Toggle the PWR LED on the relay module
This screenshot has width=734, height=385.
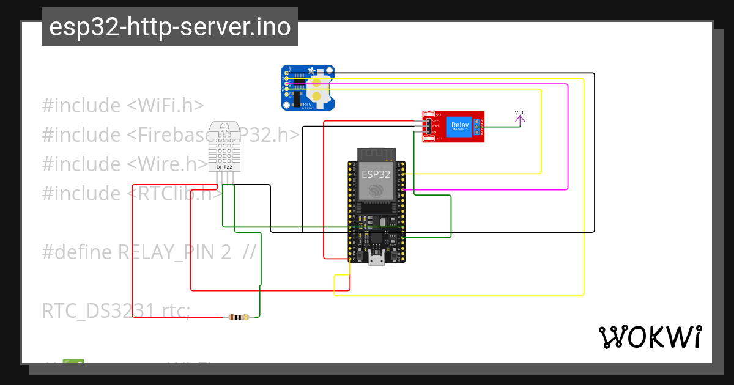(x=429, y=114)
